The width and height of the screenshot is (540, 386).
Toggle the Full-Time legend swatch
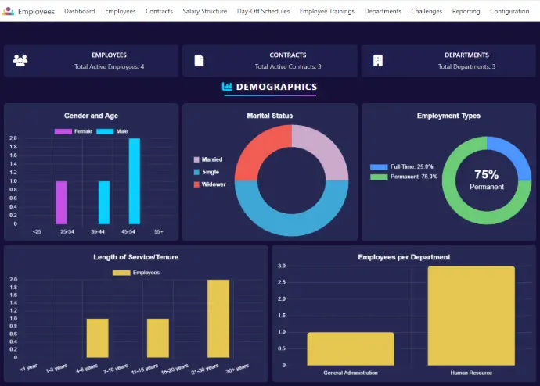pos(379,166)
